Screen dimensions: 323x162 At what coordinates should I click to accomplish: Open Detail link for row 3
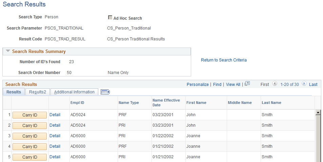tap(55, 136)
